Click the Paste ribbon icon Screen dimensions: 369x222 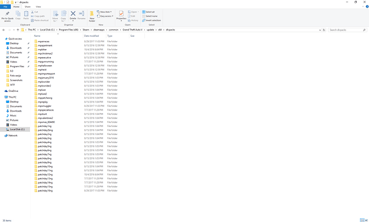point(26,15)
